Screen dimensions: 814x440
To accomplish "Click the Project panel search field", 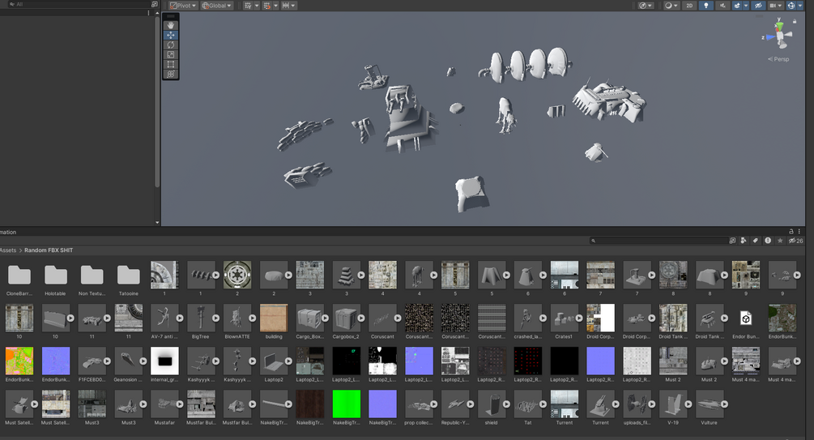I will (x=658, y=241).
